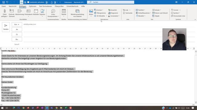Open the Hilfe tab
The image size is (197, 110).
pos(83,6)
